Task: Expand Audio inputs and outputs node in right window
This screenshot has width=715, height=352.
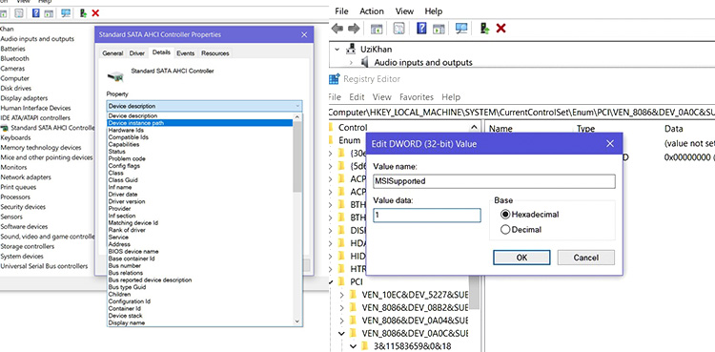Action: (351, 62)
